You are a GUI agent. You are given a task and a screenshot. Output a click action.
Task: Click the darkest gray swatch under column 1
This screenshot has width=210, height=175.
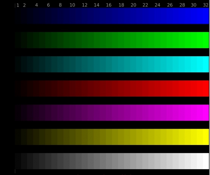pos(18,161)
